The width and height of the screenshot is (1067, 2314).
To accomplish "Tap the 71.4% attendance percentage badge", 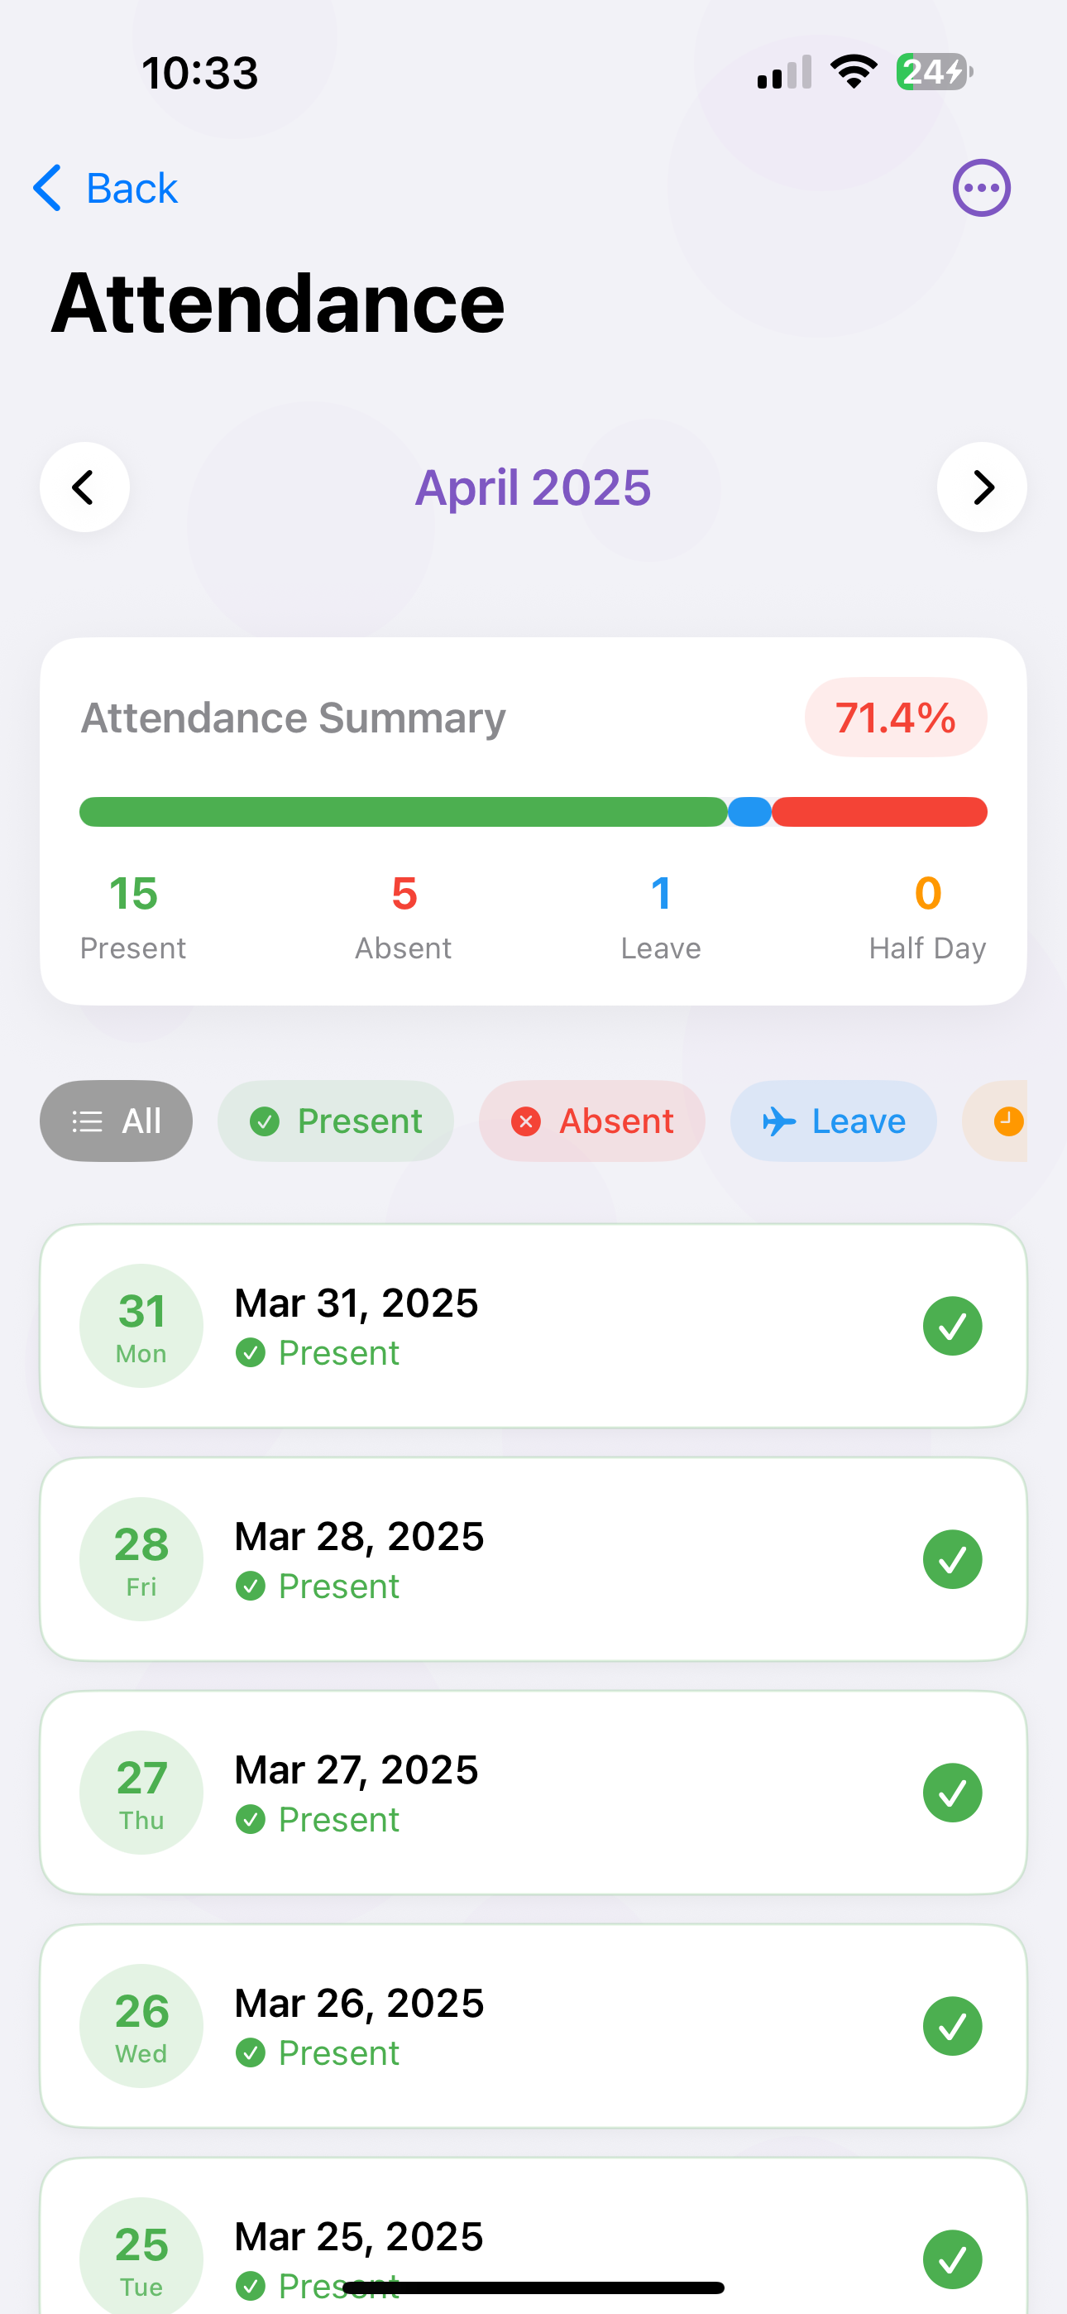I will point(896,717).
